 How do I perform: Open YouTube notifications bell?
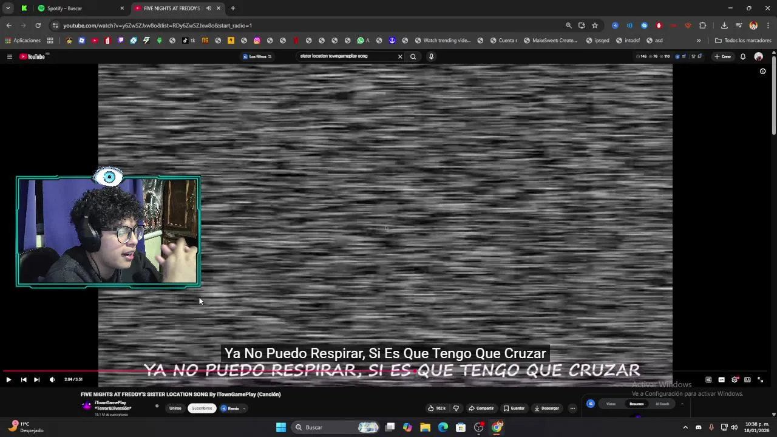(x=742, y=56)
